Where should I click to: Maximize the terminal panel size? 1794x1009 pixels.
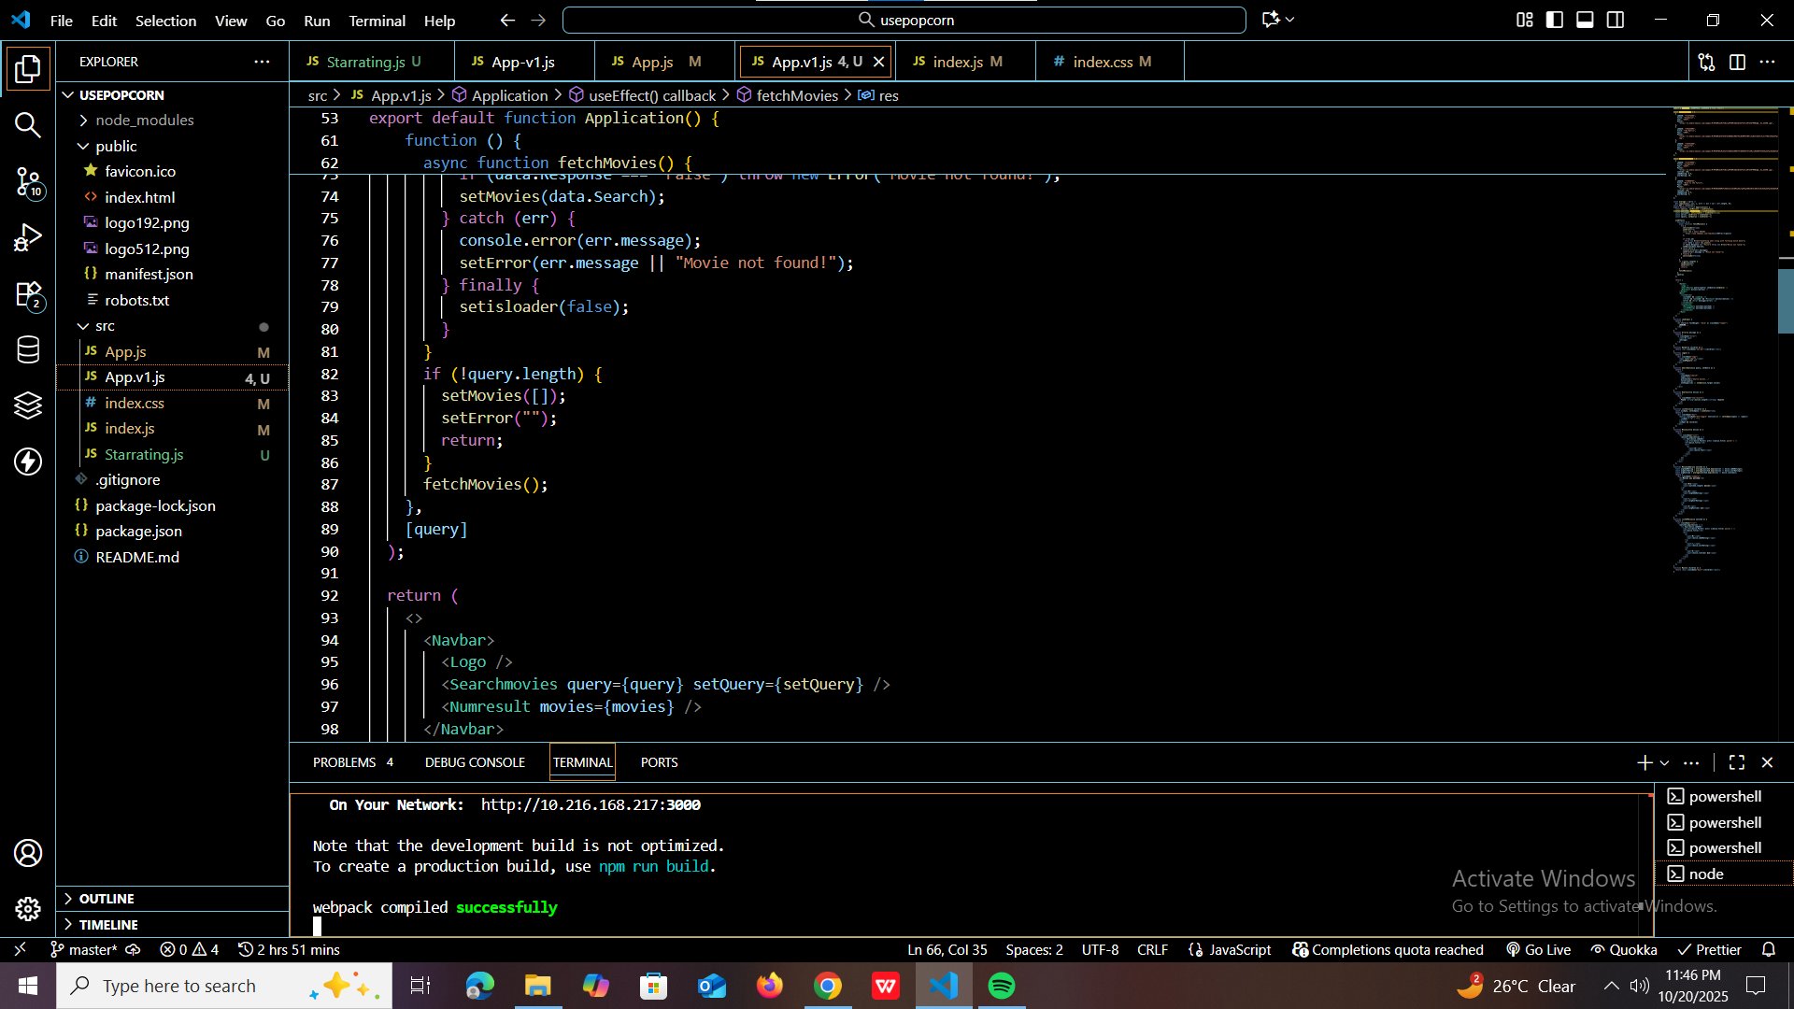tap(1737, 762)
